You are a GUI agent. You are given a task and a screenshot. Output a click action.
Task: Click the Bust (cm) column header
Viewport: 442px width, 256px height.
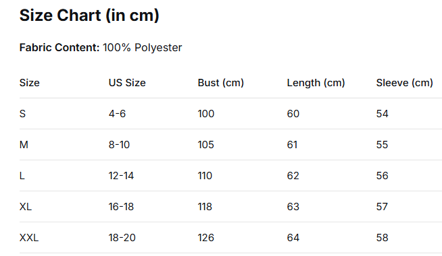[x=221, y=83]
